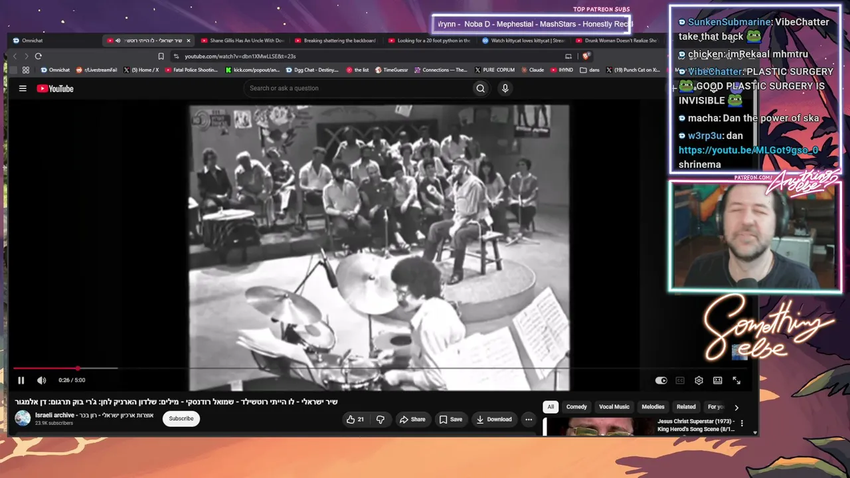Open the Israeli archive channel avatar
This screenshot has height=478, width=850.
(x=23, y=418)
